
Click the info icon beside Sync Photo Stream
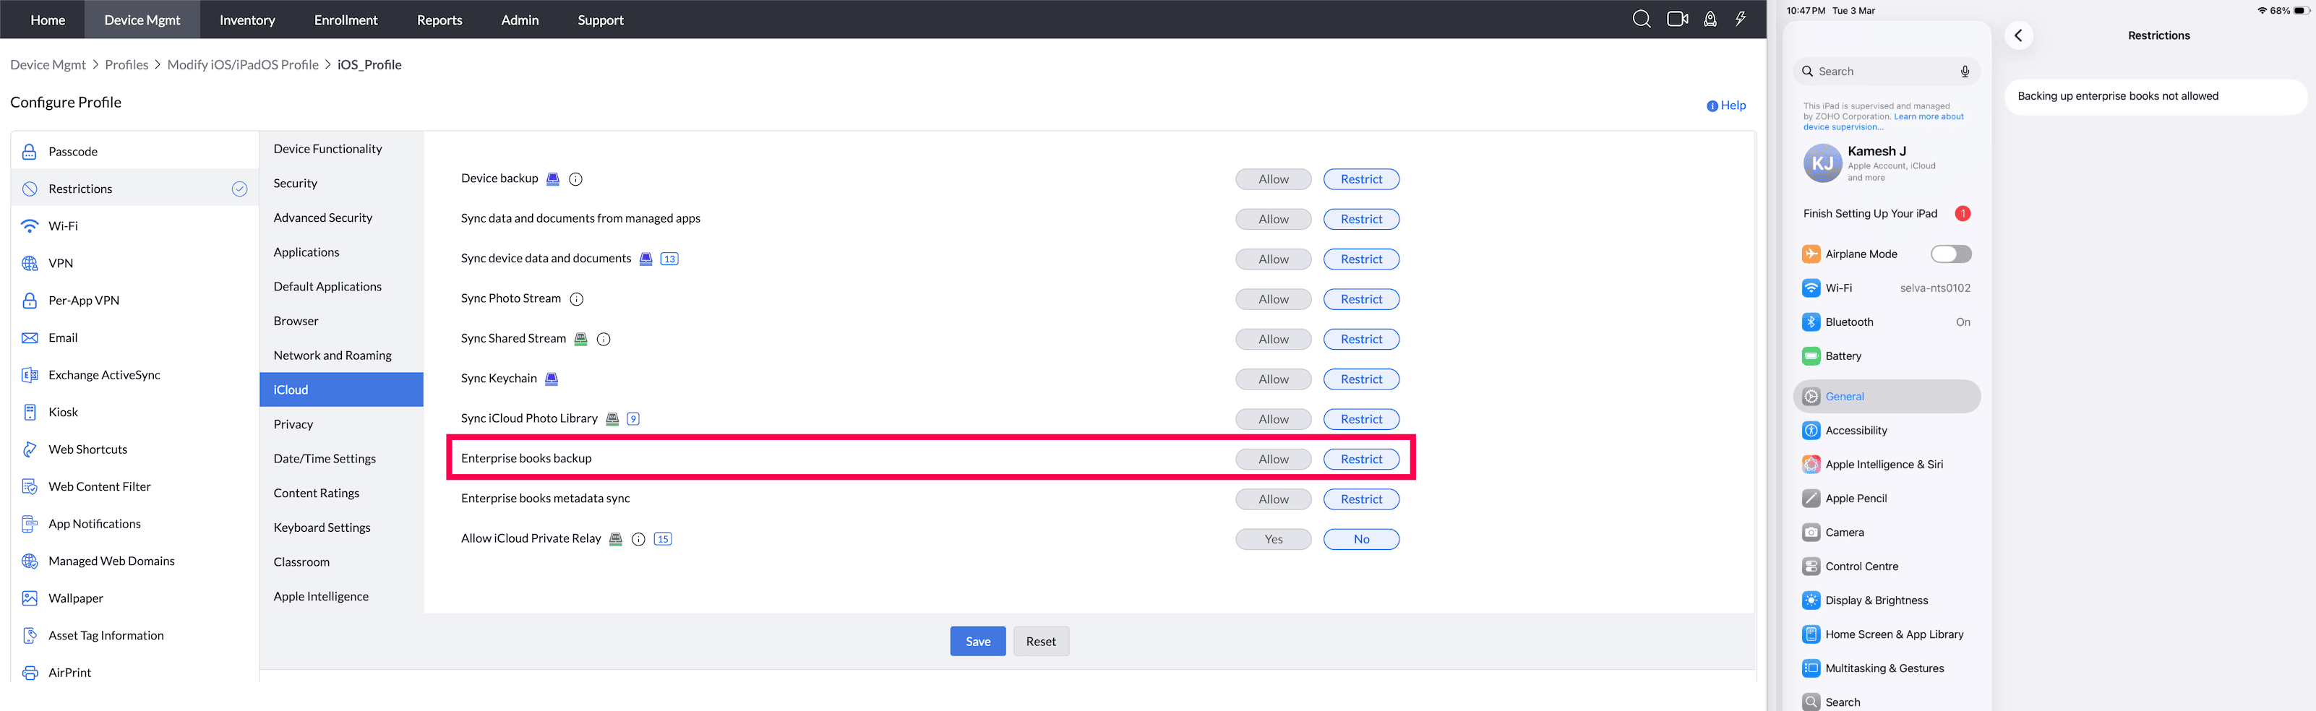[x=578, y=299]
